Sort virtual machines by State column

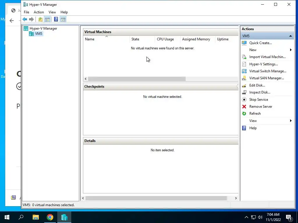142,39
